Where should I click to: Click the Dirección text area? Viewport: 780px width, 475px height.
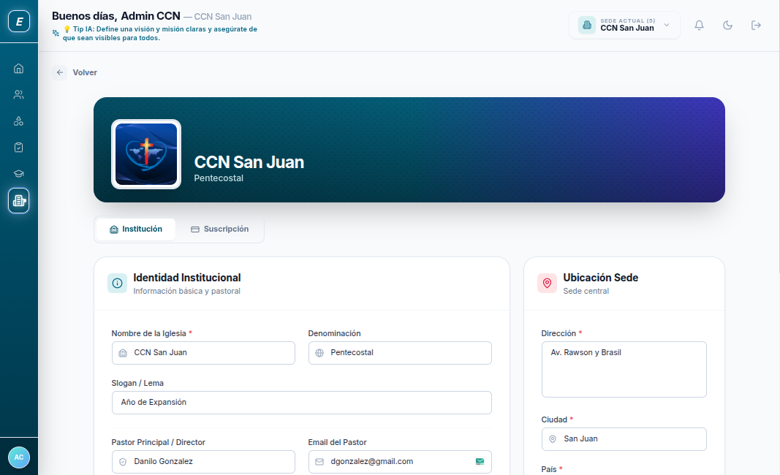624,369
